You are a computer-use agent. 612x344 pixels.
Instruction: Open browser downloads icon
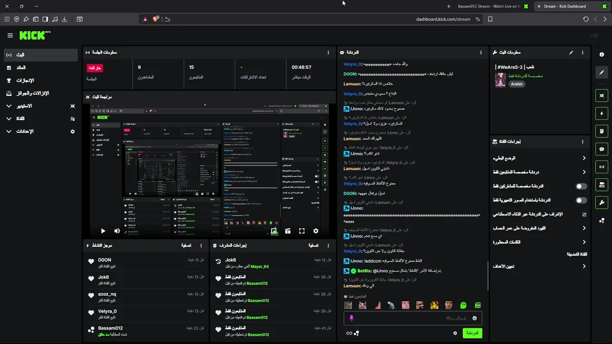tap(65, 19)
